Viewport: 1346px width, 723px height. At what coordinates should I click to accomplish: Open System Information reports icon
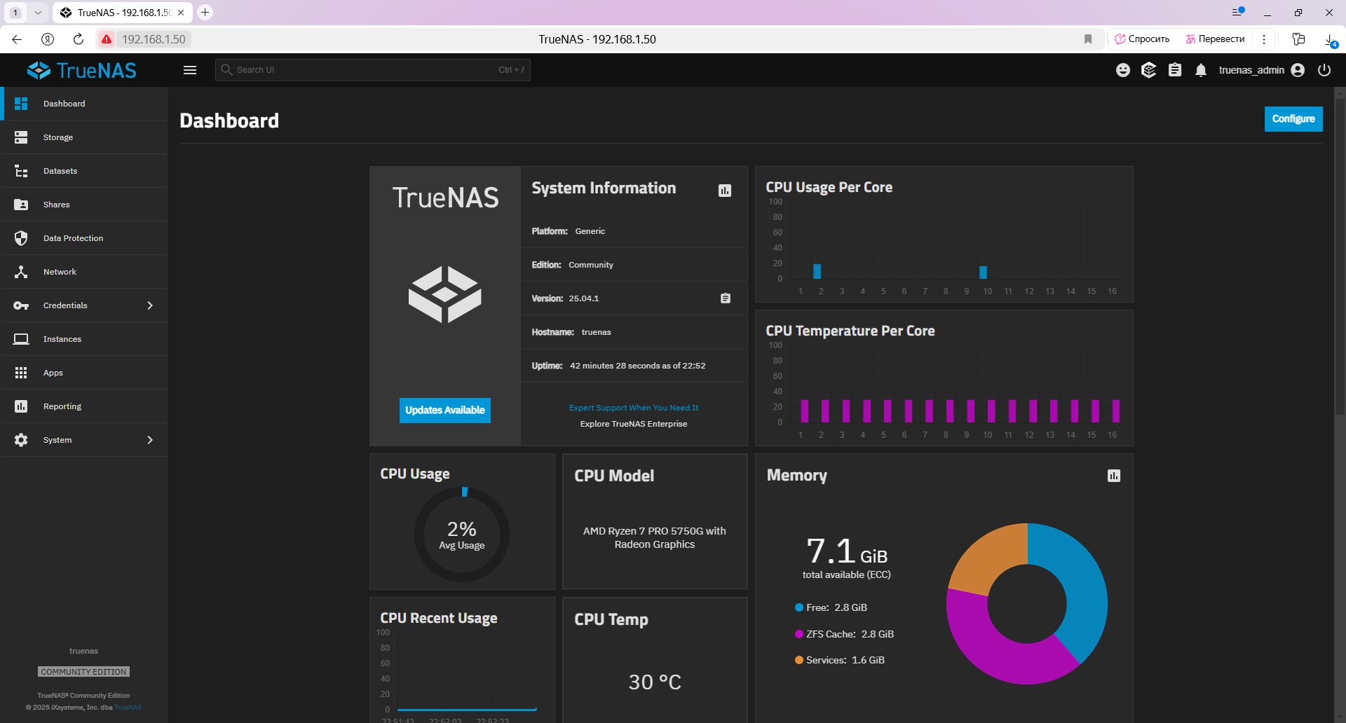(x=725, y=191)
